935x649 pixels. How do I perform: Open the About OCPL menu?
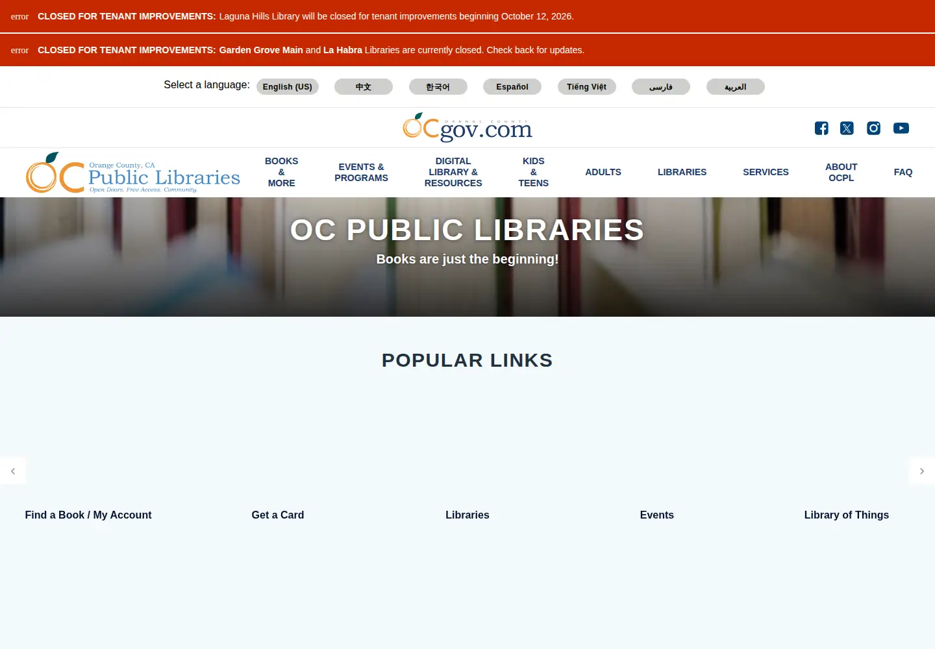click(x=841, y=172)
